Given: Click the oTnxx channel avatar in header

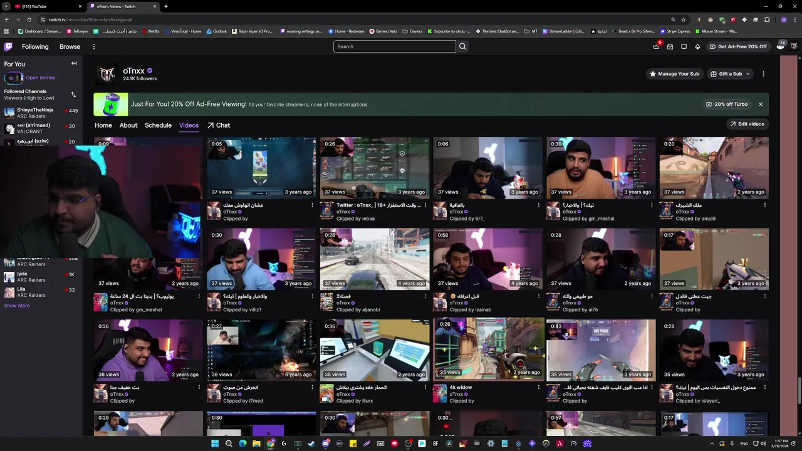Looking at the screenshot, I should [x=107, y=74].
